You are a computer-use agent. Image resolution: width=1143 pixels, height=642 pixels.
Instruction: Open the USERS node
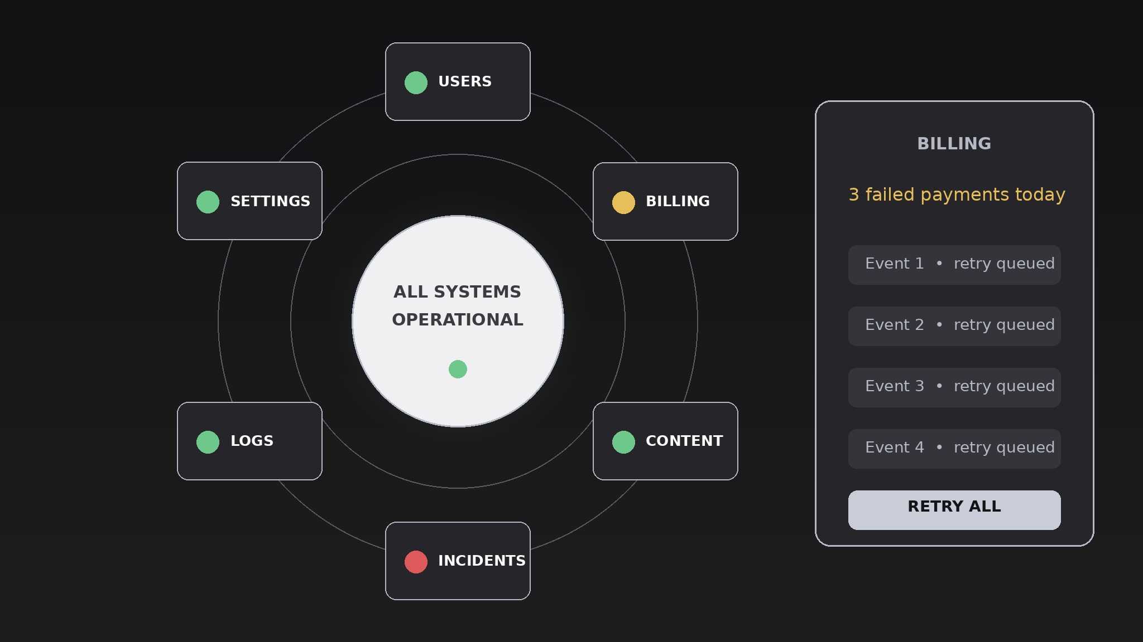pos(458,81)
